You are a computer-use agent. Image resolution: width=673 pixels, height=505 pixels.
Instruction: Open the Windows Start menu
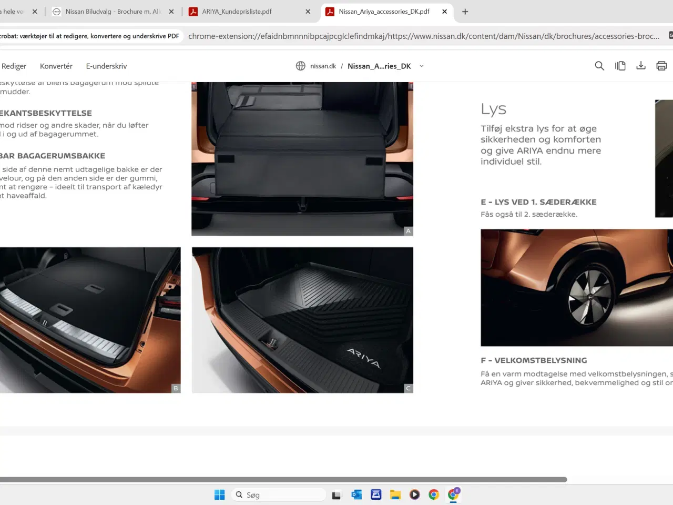click(x=219, y=494)
